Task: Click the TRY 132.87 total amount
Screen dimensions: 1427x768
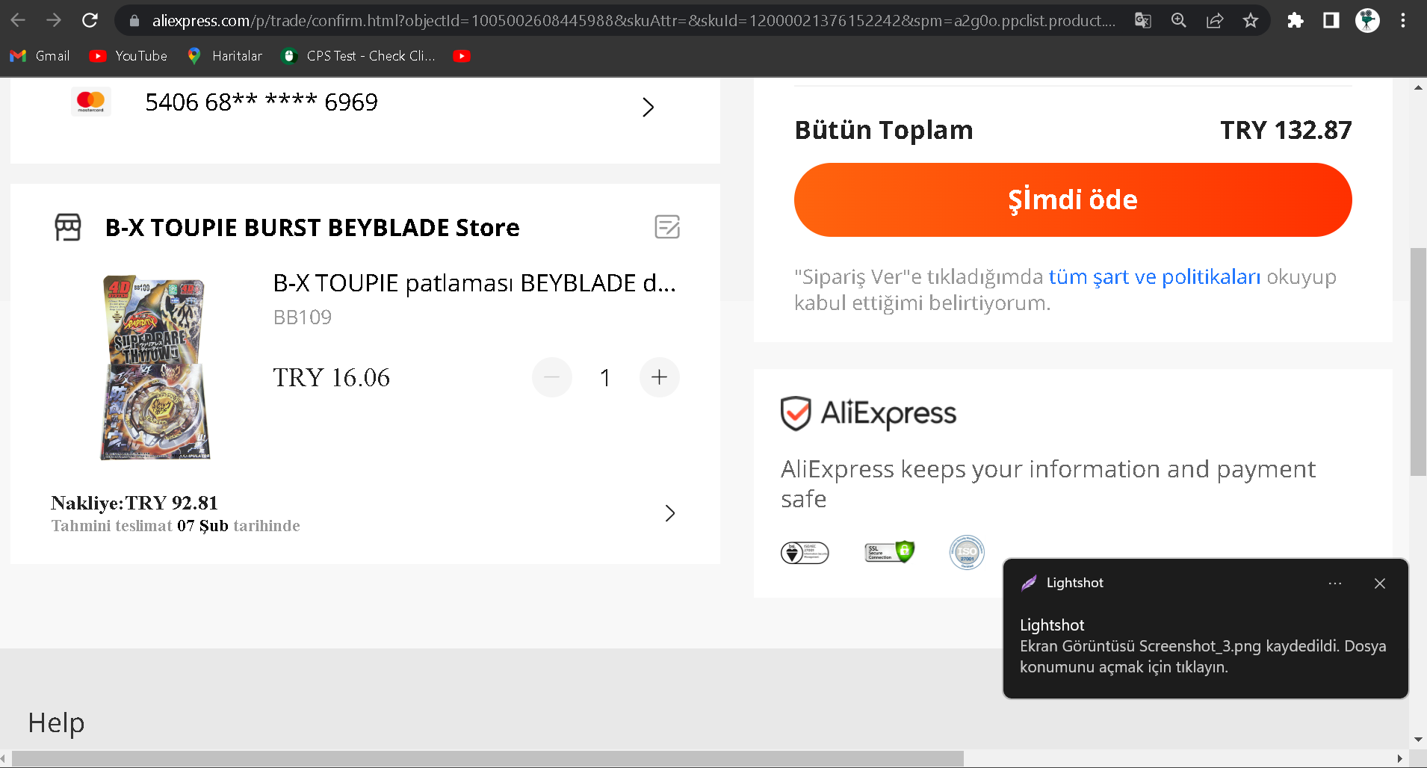Action: point(1286,130)
